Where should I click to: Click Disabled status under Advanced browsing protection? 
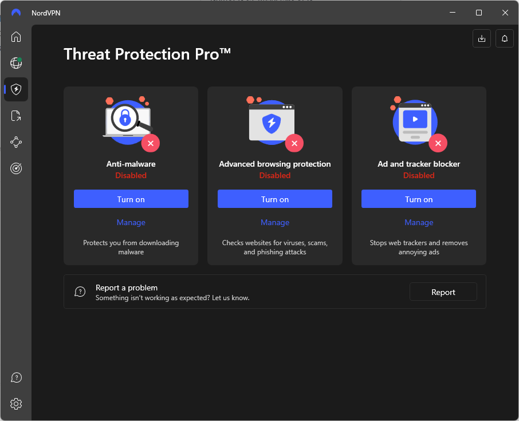point(275,175)
